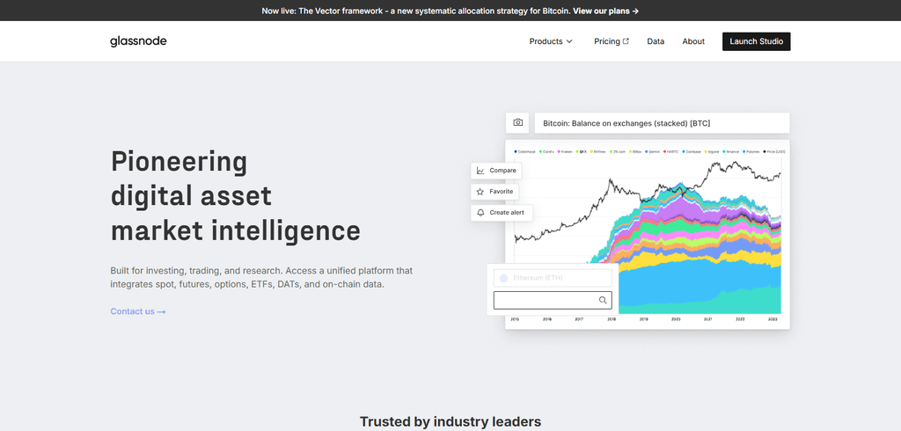Image resolution: width=901 pixels, height=431 pixels.
Task: Click the Binance legend entry
Action: coord(733,151)
